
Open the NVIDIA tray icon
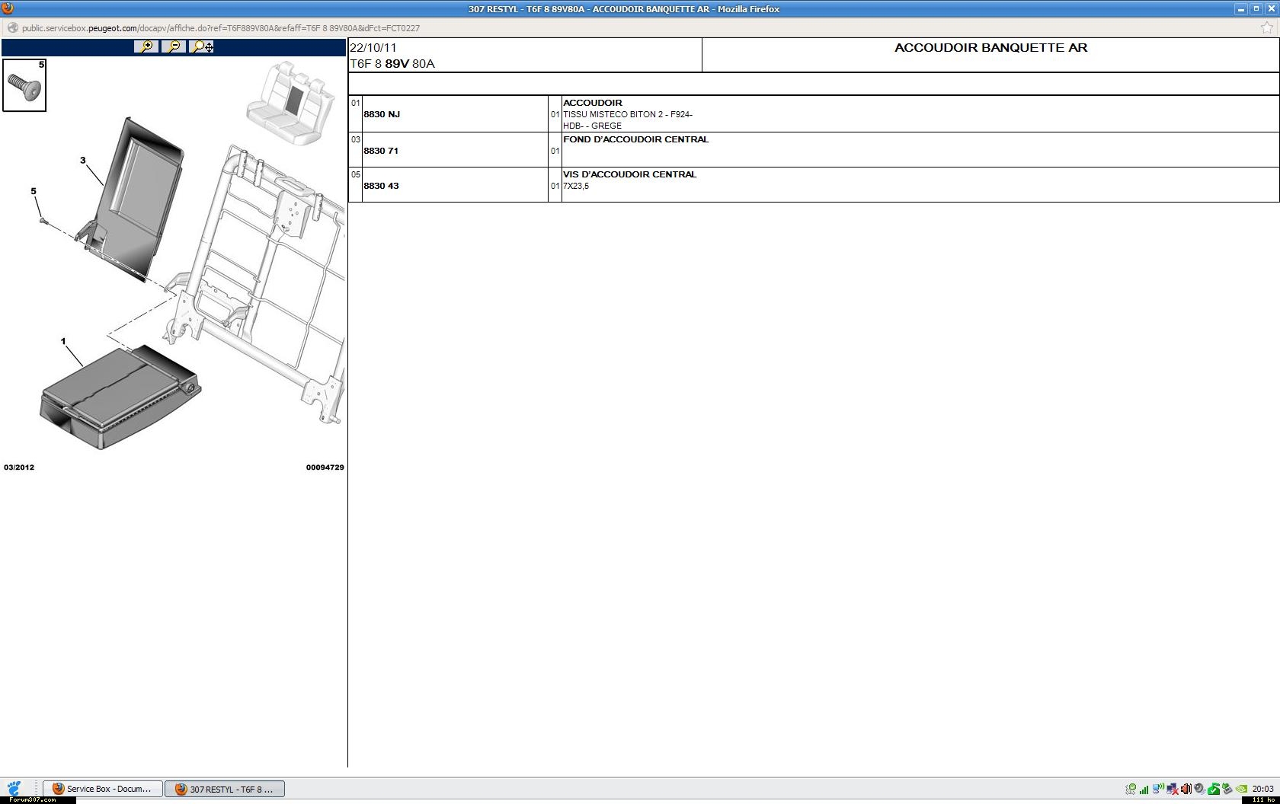click(1242, 789)
